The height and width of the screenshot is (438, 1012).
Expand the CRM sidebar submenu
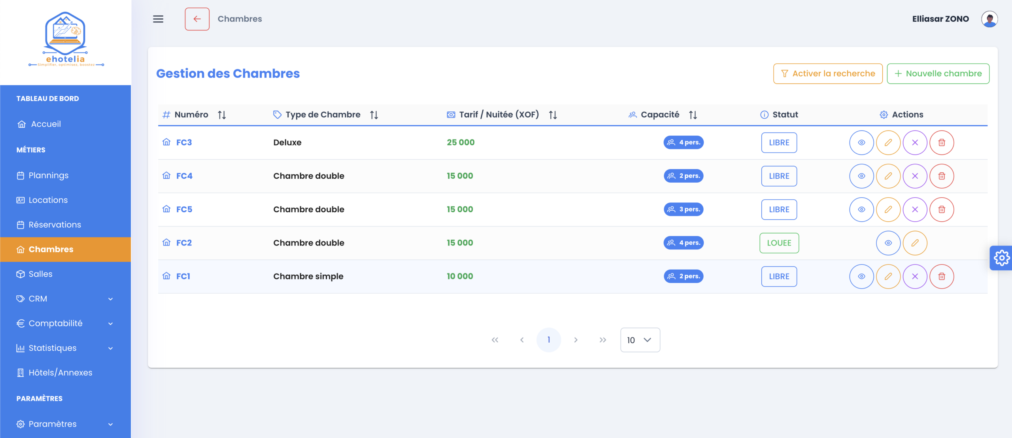(x=65, y=299)
